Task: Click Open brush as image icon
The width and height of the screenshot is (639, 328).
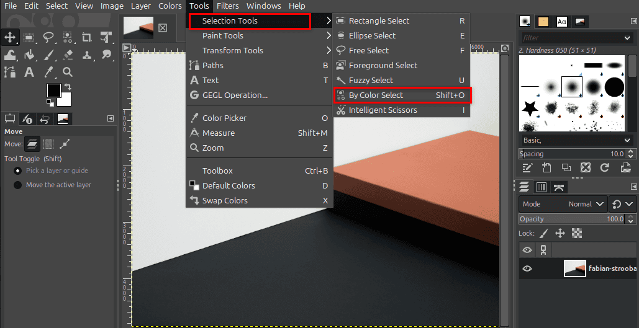Action: [625, 167]
